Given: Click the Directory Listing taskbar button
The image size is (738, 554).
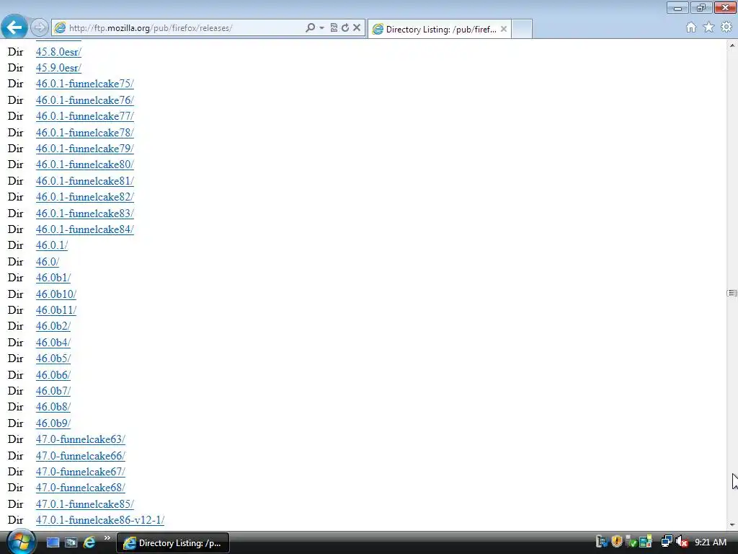Looking at the screenshot, I should tap(173, 542).
